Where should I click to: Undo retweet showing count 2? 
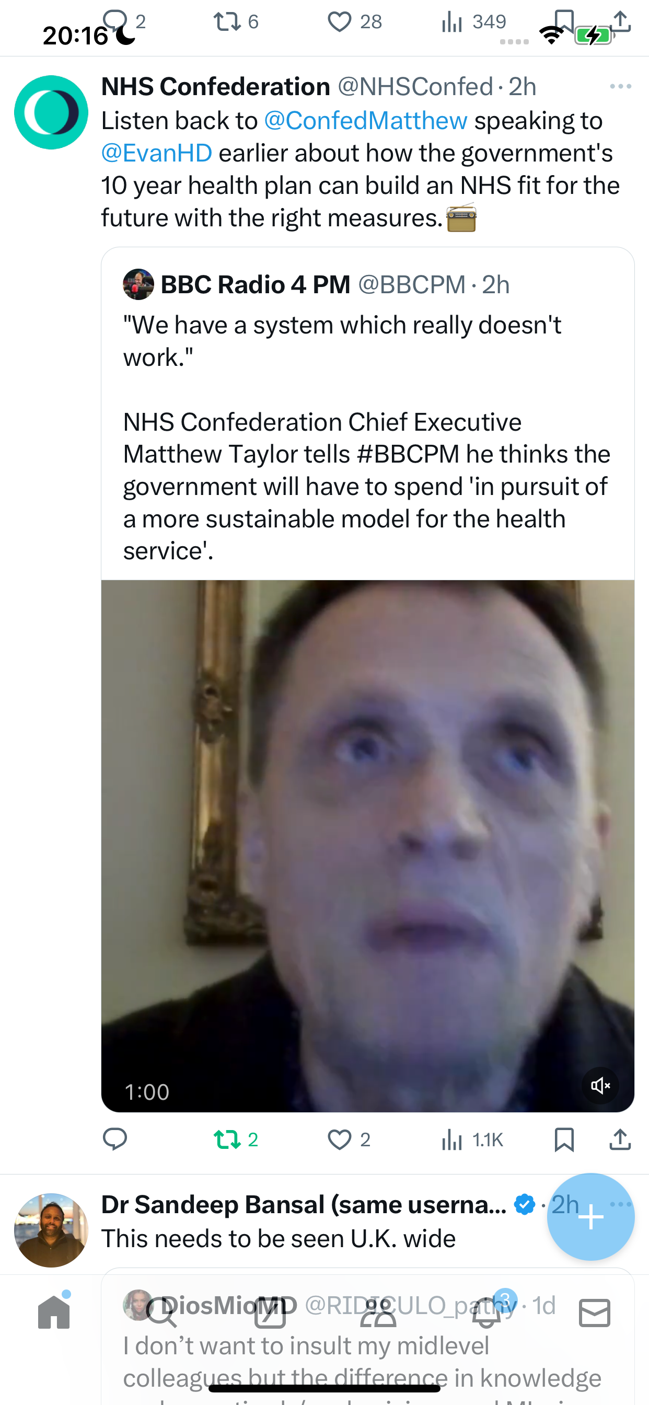[236, 1139]
